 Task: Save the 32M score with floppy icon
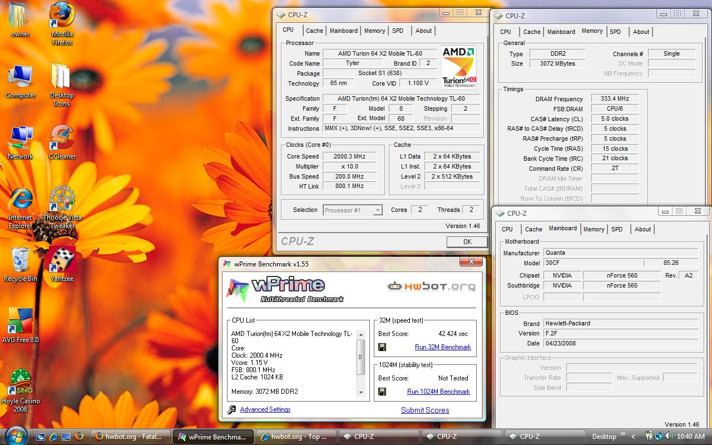pyautogui.click(x=382, y=347)
